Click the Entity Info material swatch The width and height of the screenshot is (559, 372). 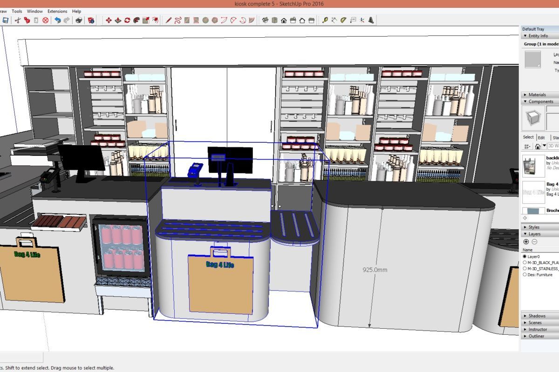pyautogui.click(x=532, y=60)
